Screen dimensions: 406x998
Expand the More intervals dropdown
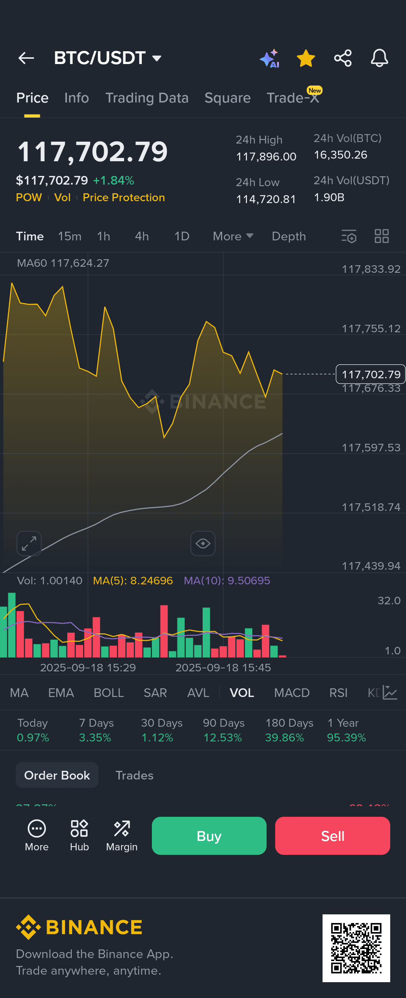coord(233,236)
